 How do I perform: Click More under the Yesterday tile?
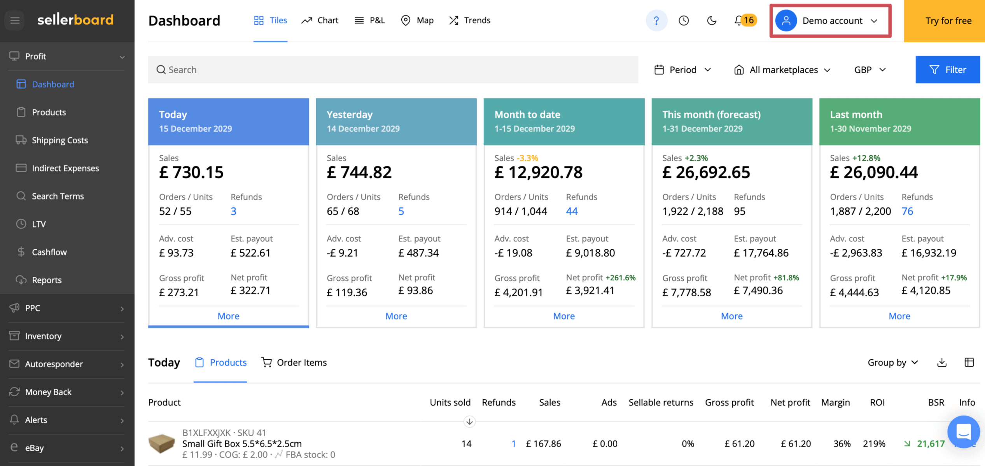tap(396, 316)
